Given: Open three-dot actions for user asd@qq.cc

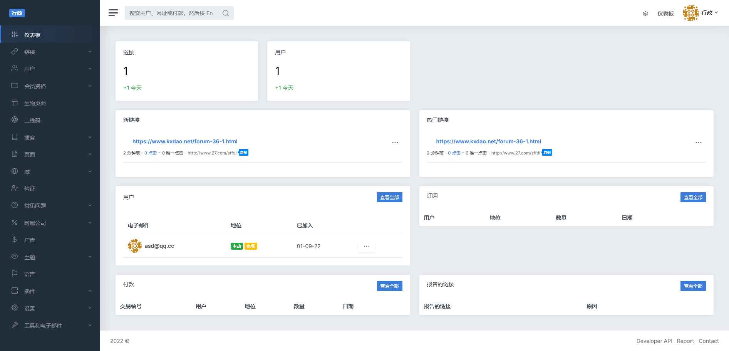Looking at the screenshot, I should tap(366, 246).
